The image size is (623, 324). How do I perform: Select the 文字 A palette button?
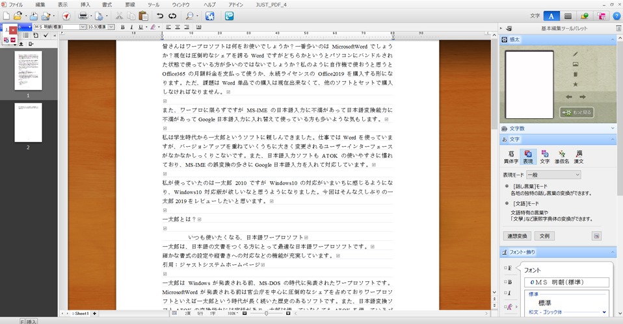(x=551, y=16)
